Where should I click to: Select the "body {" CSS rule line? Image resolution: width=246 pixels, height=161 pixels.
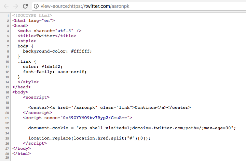pyautogui.click(x=25, y=46)
